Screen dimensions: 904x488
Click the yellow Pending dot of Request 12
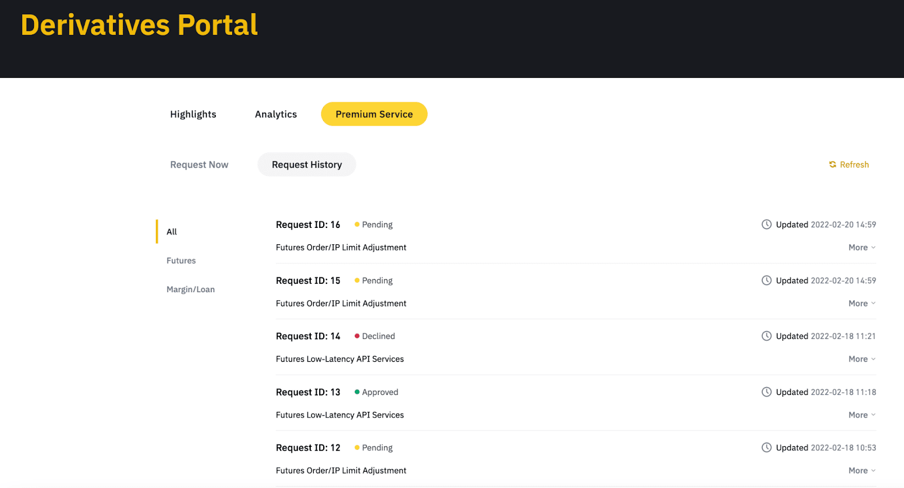357,448
